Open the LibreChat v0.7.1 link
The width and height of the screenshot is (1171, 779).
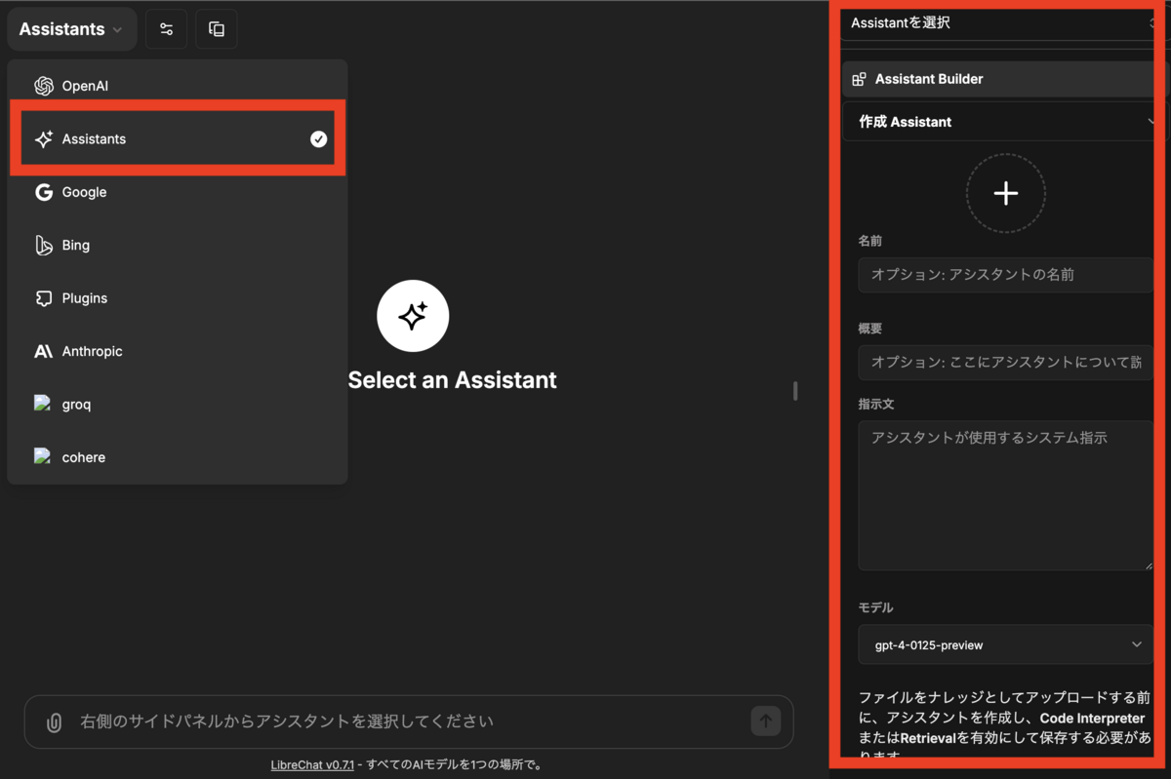click(x=311, y=764)
